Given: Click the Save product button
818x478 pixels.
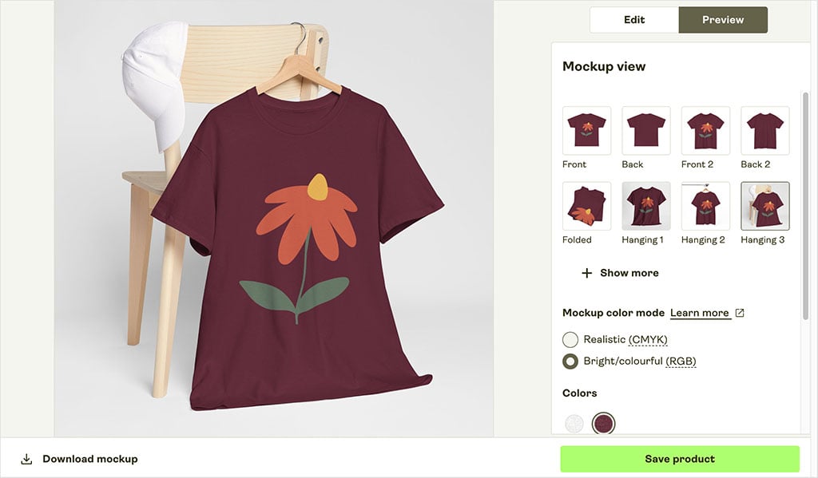Looking at the screenshot, I should pos(680,459).
